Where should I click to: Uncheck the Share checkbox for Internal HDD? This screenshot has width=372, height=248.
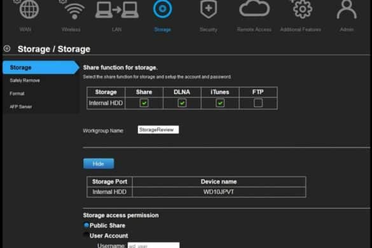144,103
